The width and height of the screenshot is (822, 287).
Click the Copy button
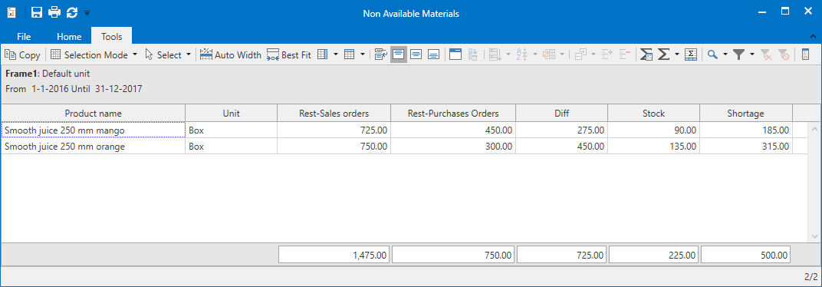click(22, 54)
